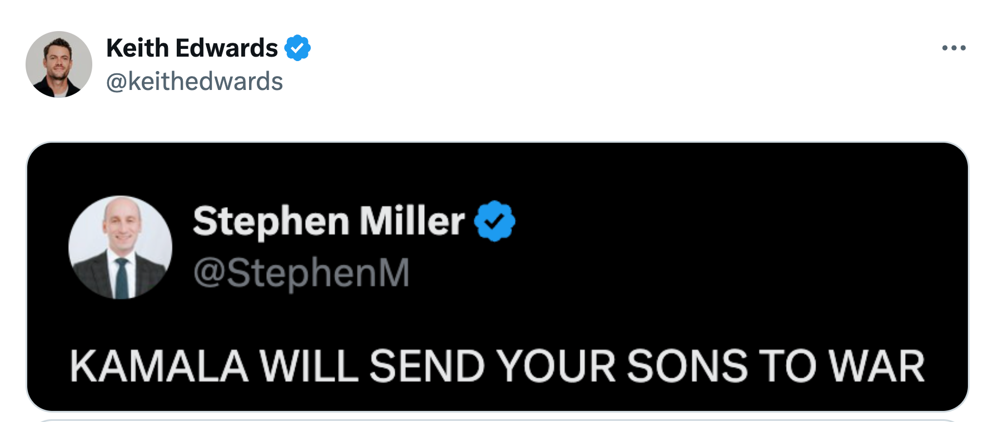The image size is (989, 422).
Task: Click the word "SONS" in the tweet
Action: coord(687,366)
